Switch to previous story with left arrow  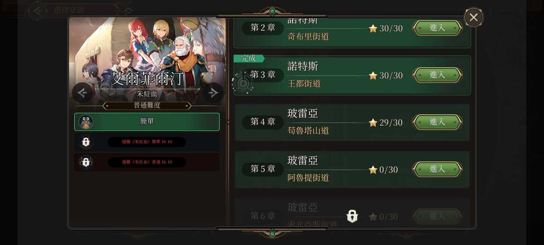82,93
